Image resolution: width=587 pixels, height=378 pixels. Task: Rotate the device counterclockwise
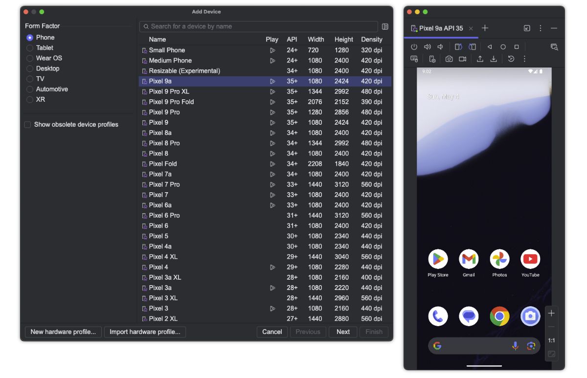coord(457,46)
